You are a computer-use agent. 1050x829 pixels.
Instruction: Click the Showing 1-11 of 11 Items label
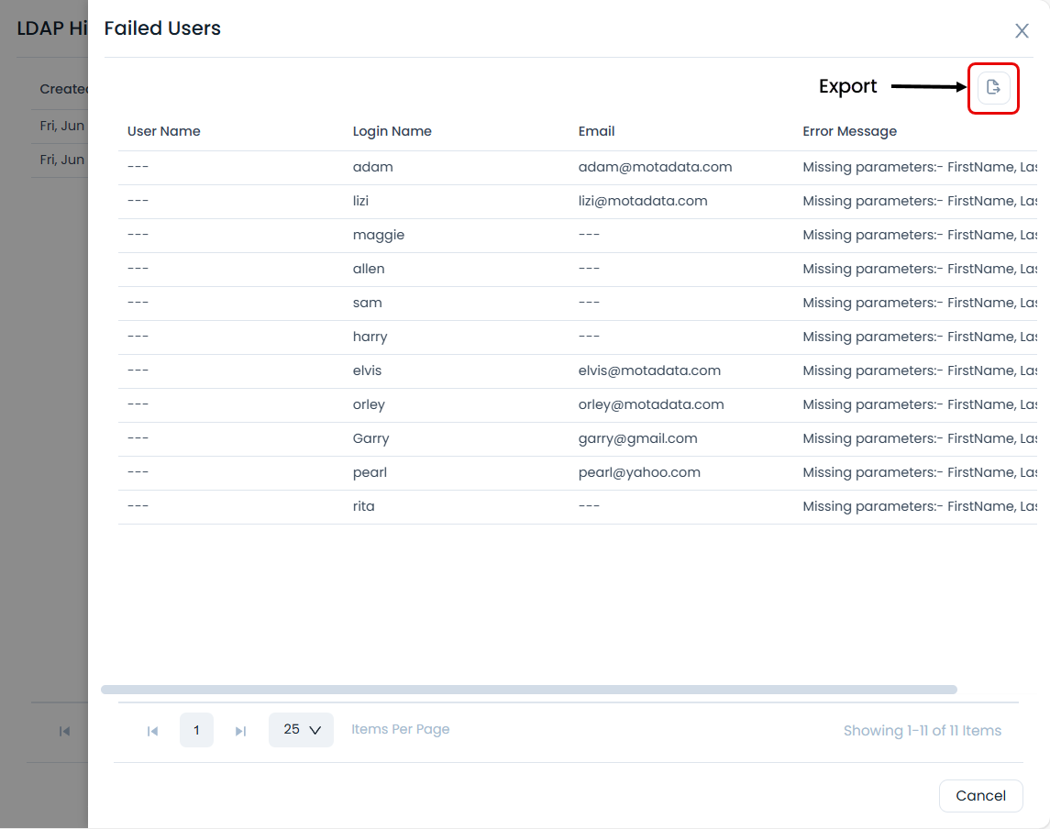click(x=923, y=730)
